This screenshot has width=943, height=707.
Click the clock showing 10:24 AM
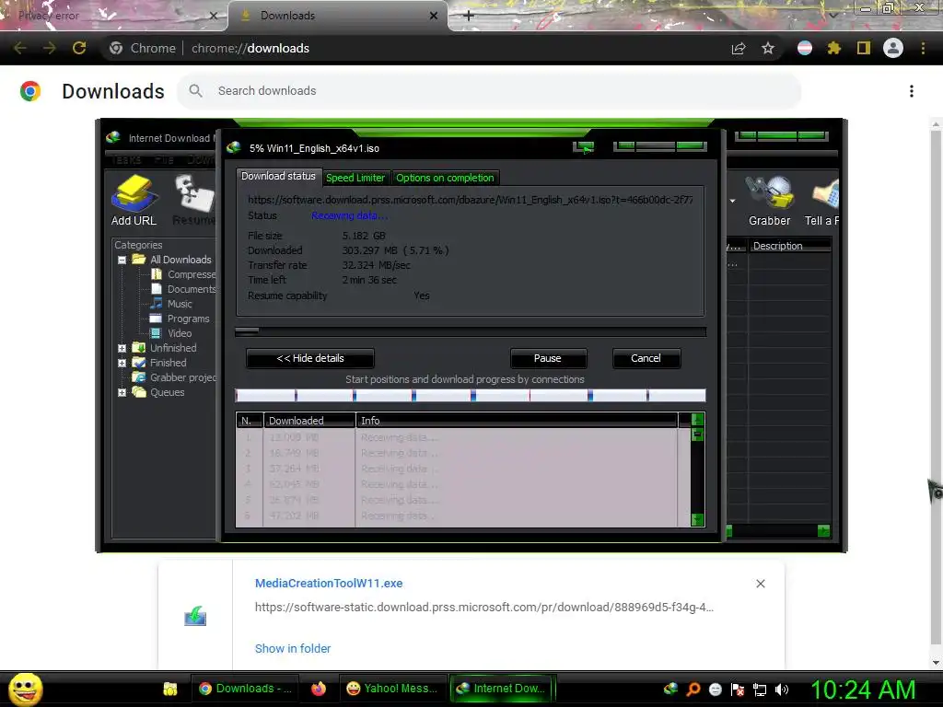(864, 690)
